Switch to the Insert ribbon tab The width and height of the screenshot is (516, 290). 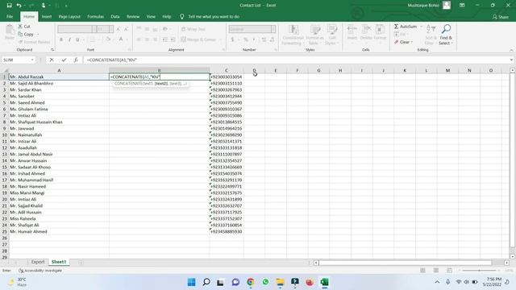(x=47, y=16)
